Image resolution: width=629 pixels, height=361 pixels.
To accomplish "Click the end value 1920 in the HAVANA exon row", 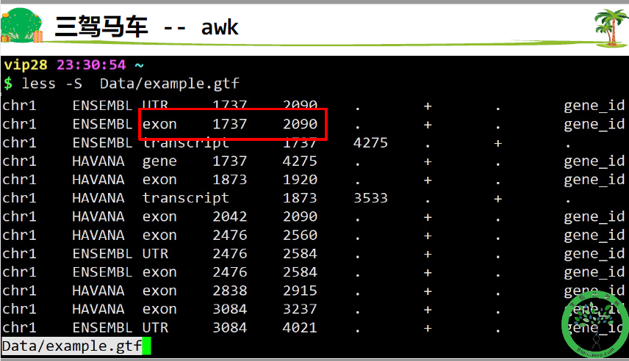I will click(x=300, y=180).
